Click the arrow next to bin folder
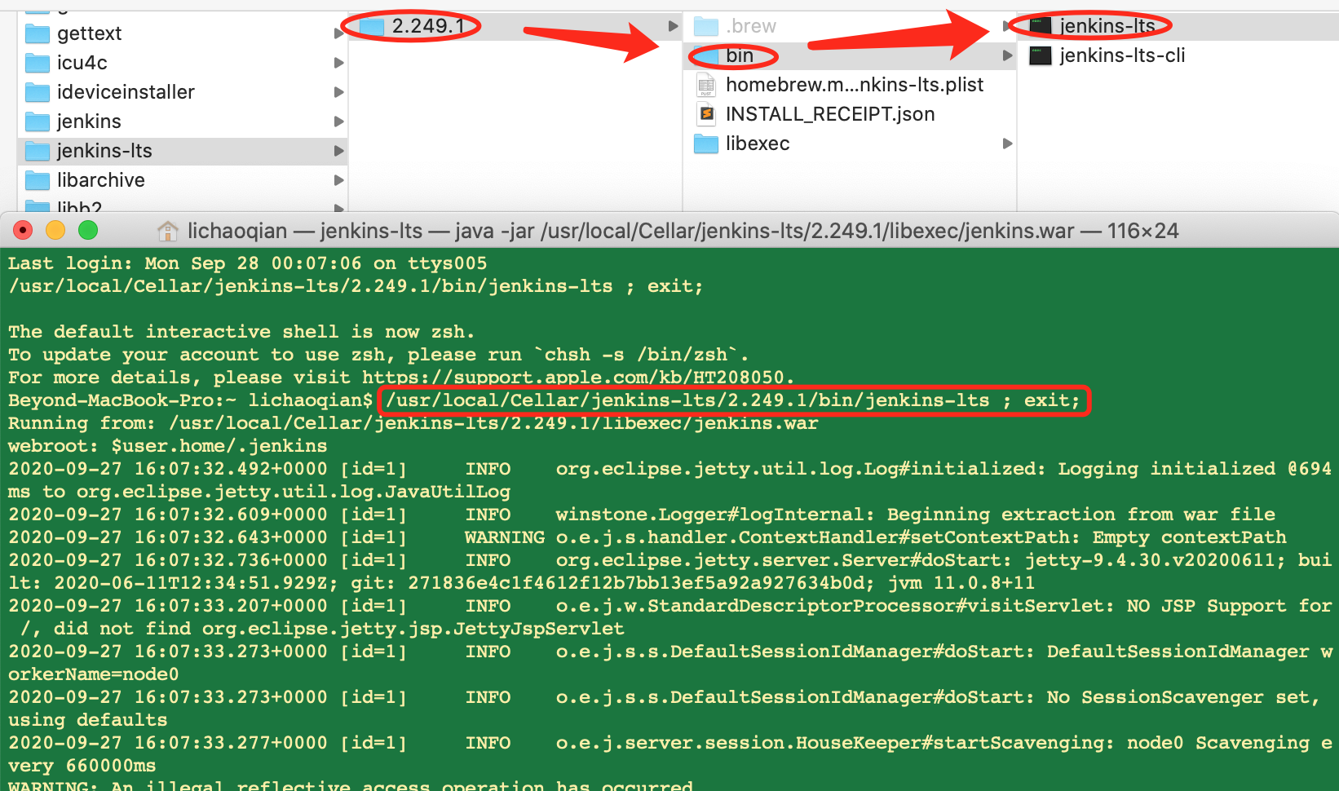 pyautogui.click(x=1007, y=55)
